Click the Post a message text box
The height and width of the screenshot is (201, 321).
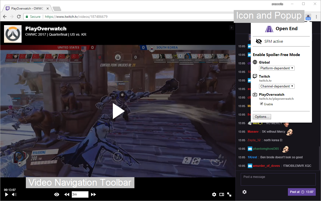click(278, 179)
